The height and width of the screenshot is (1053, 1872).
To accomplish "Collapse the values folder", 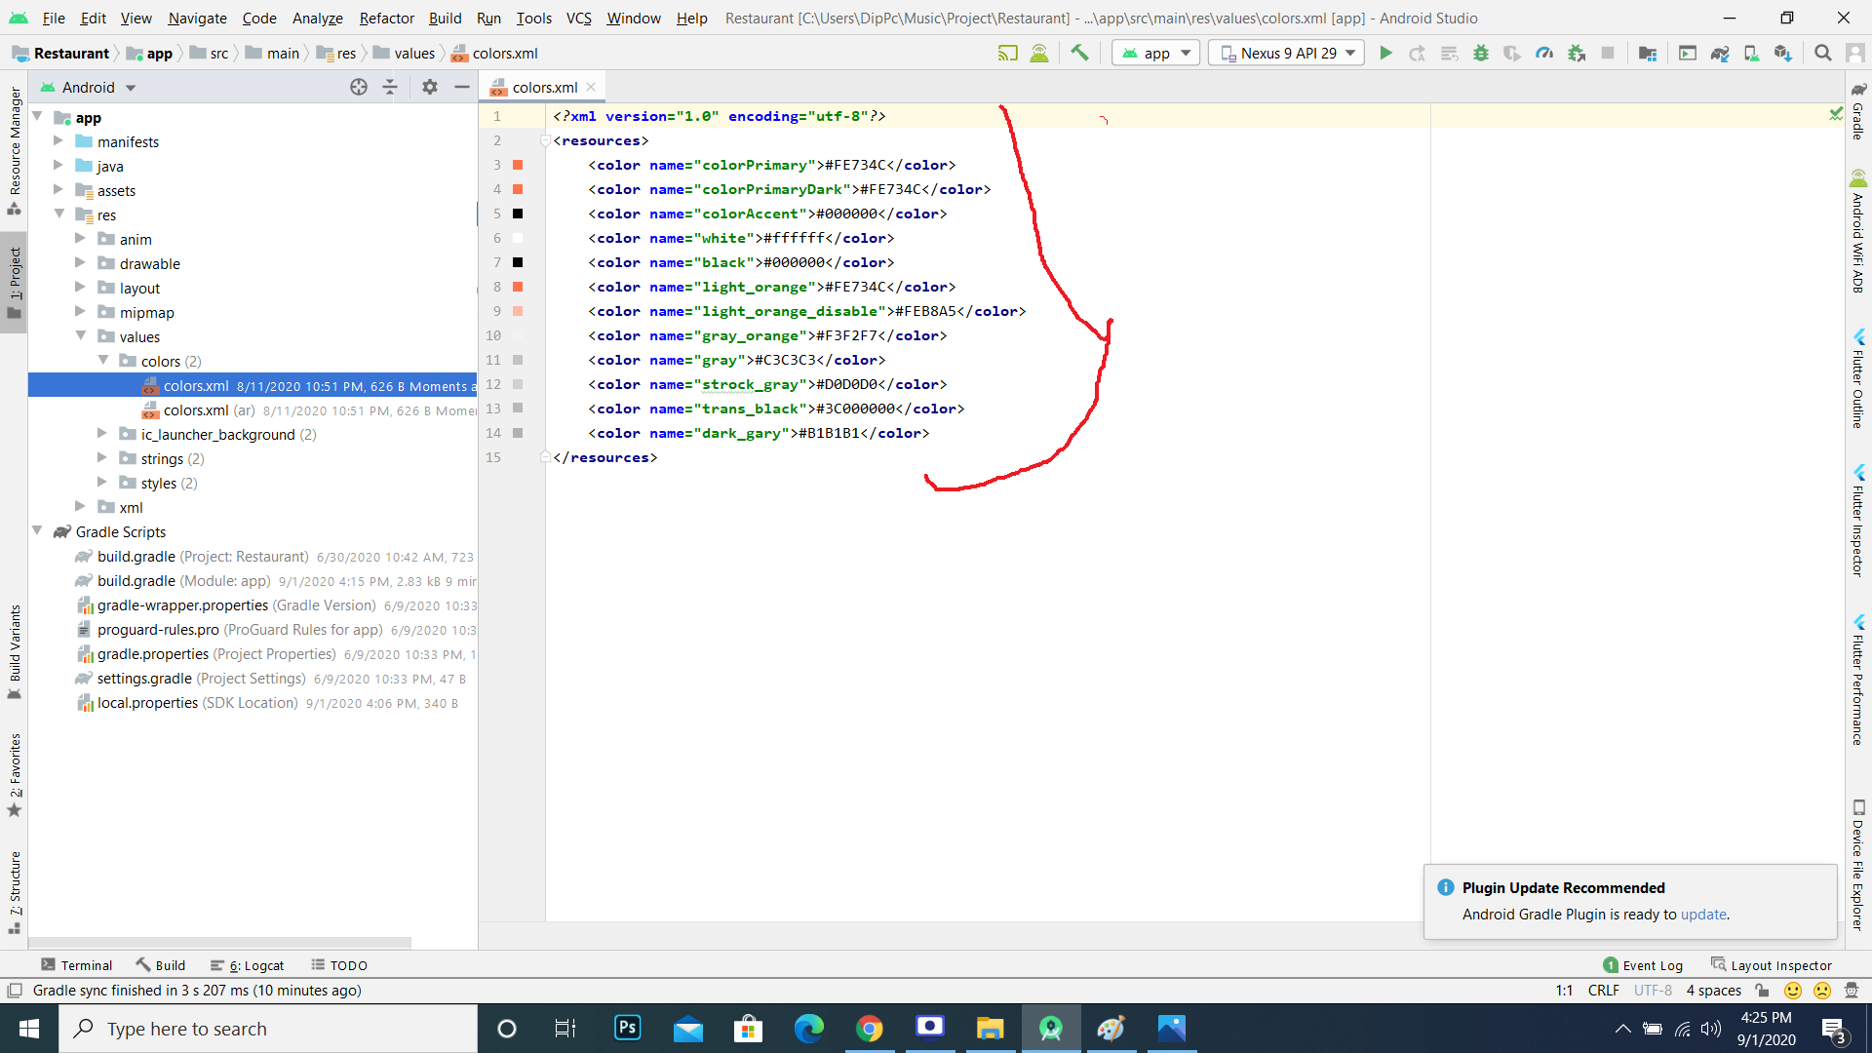I will (81, 336).
